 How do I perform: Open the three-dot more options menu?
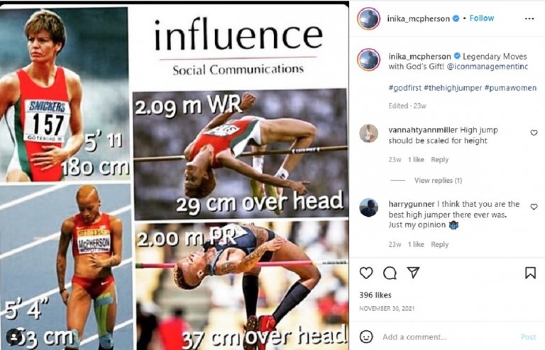pos(529,18)
